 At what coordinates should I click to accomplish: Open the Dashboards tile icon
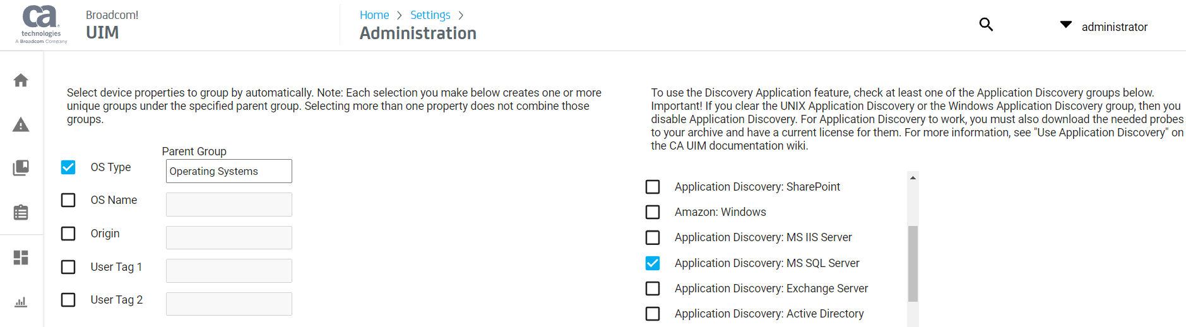[x=21, y=258]
